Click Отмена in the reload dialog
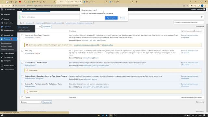This screenshot has height=117, width=208. [122, 18]
